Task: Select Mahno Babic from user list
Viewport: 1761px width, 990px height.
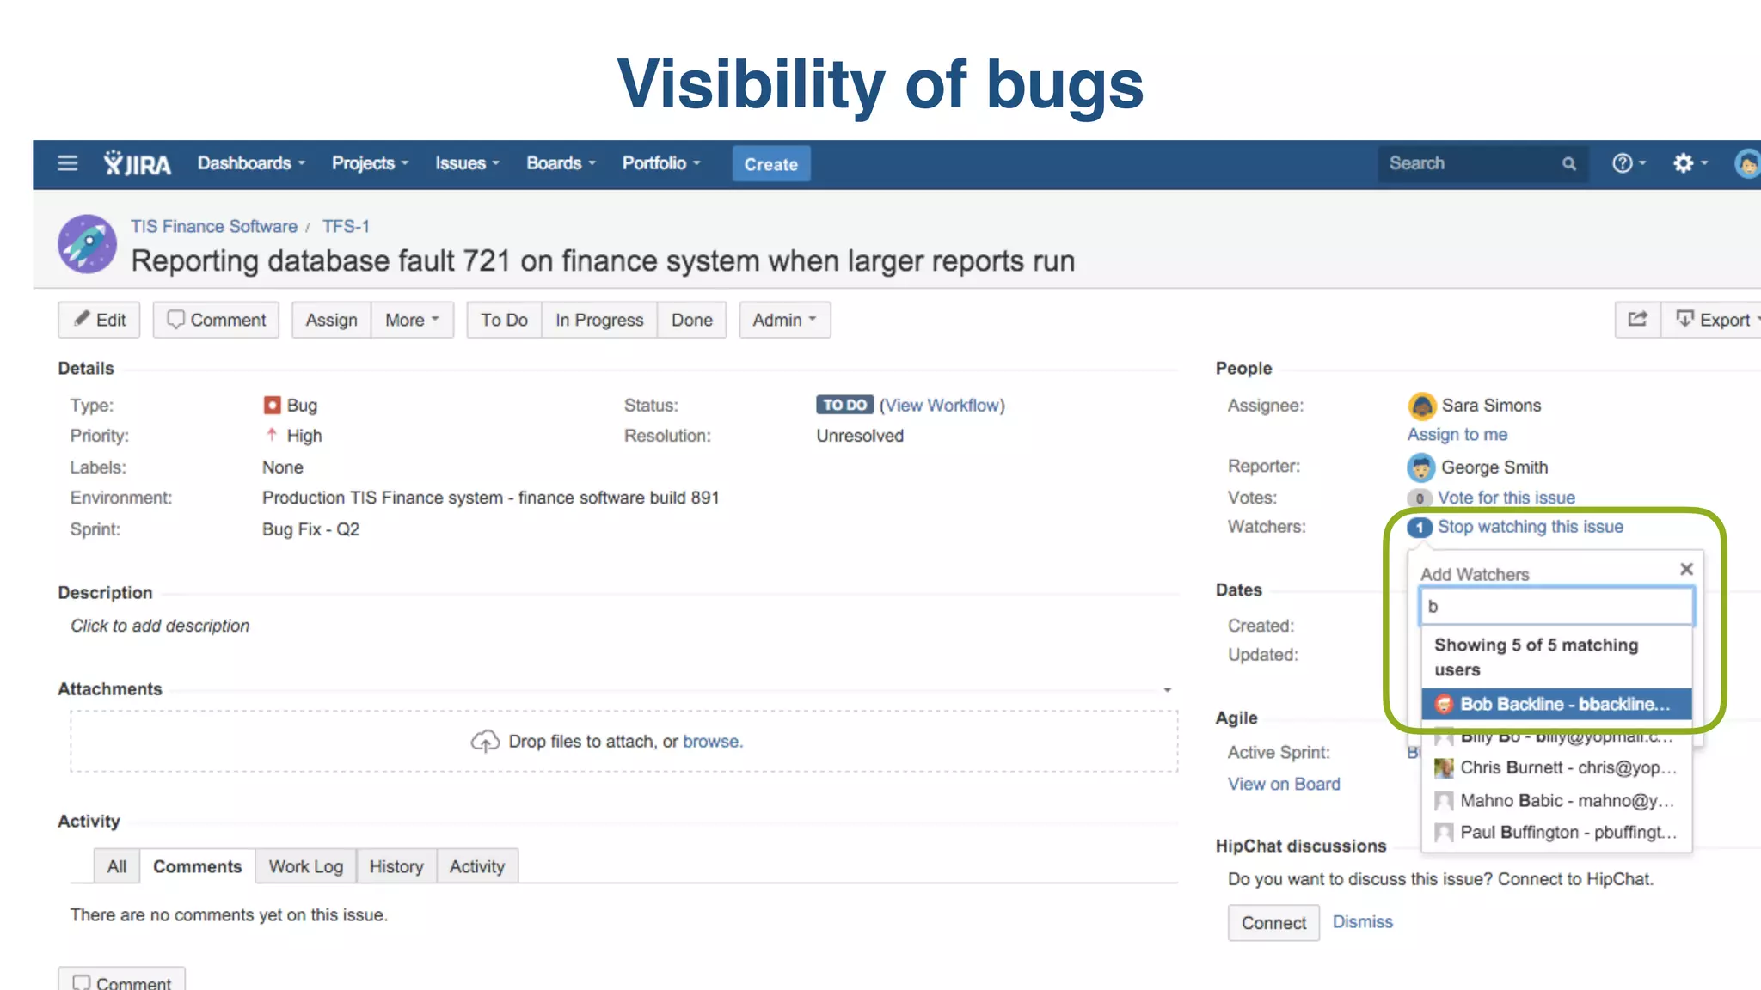Action: [1556, 801]
